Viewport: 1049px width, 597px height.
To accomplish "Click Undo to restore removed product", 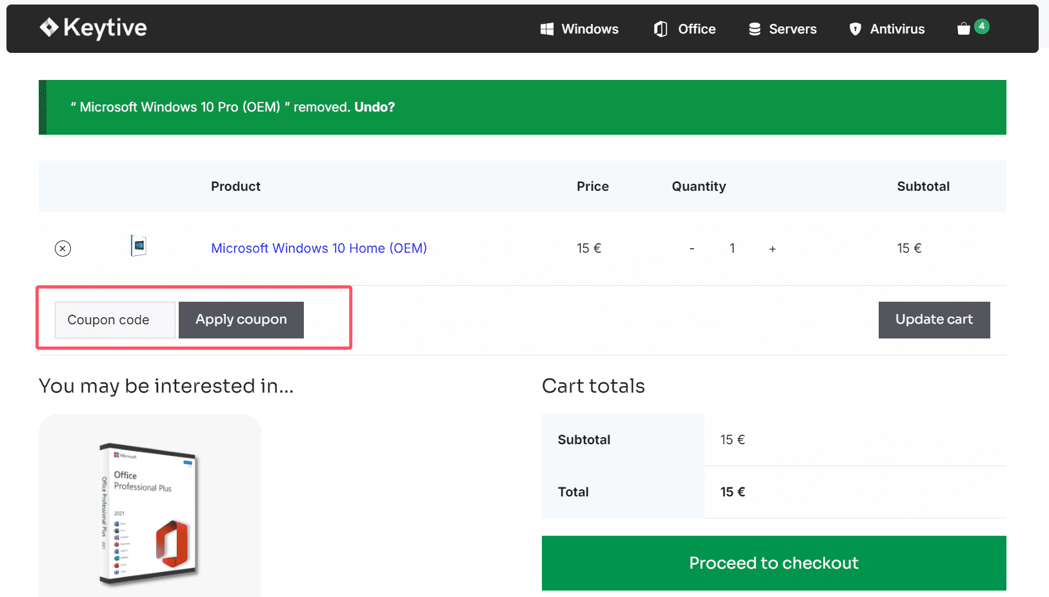I will [x=374, y=107].
